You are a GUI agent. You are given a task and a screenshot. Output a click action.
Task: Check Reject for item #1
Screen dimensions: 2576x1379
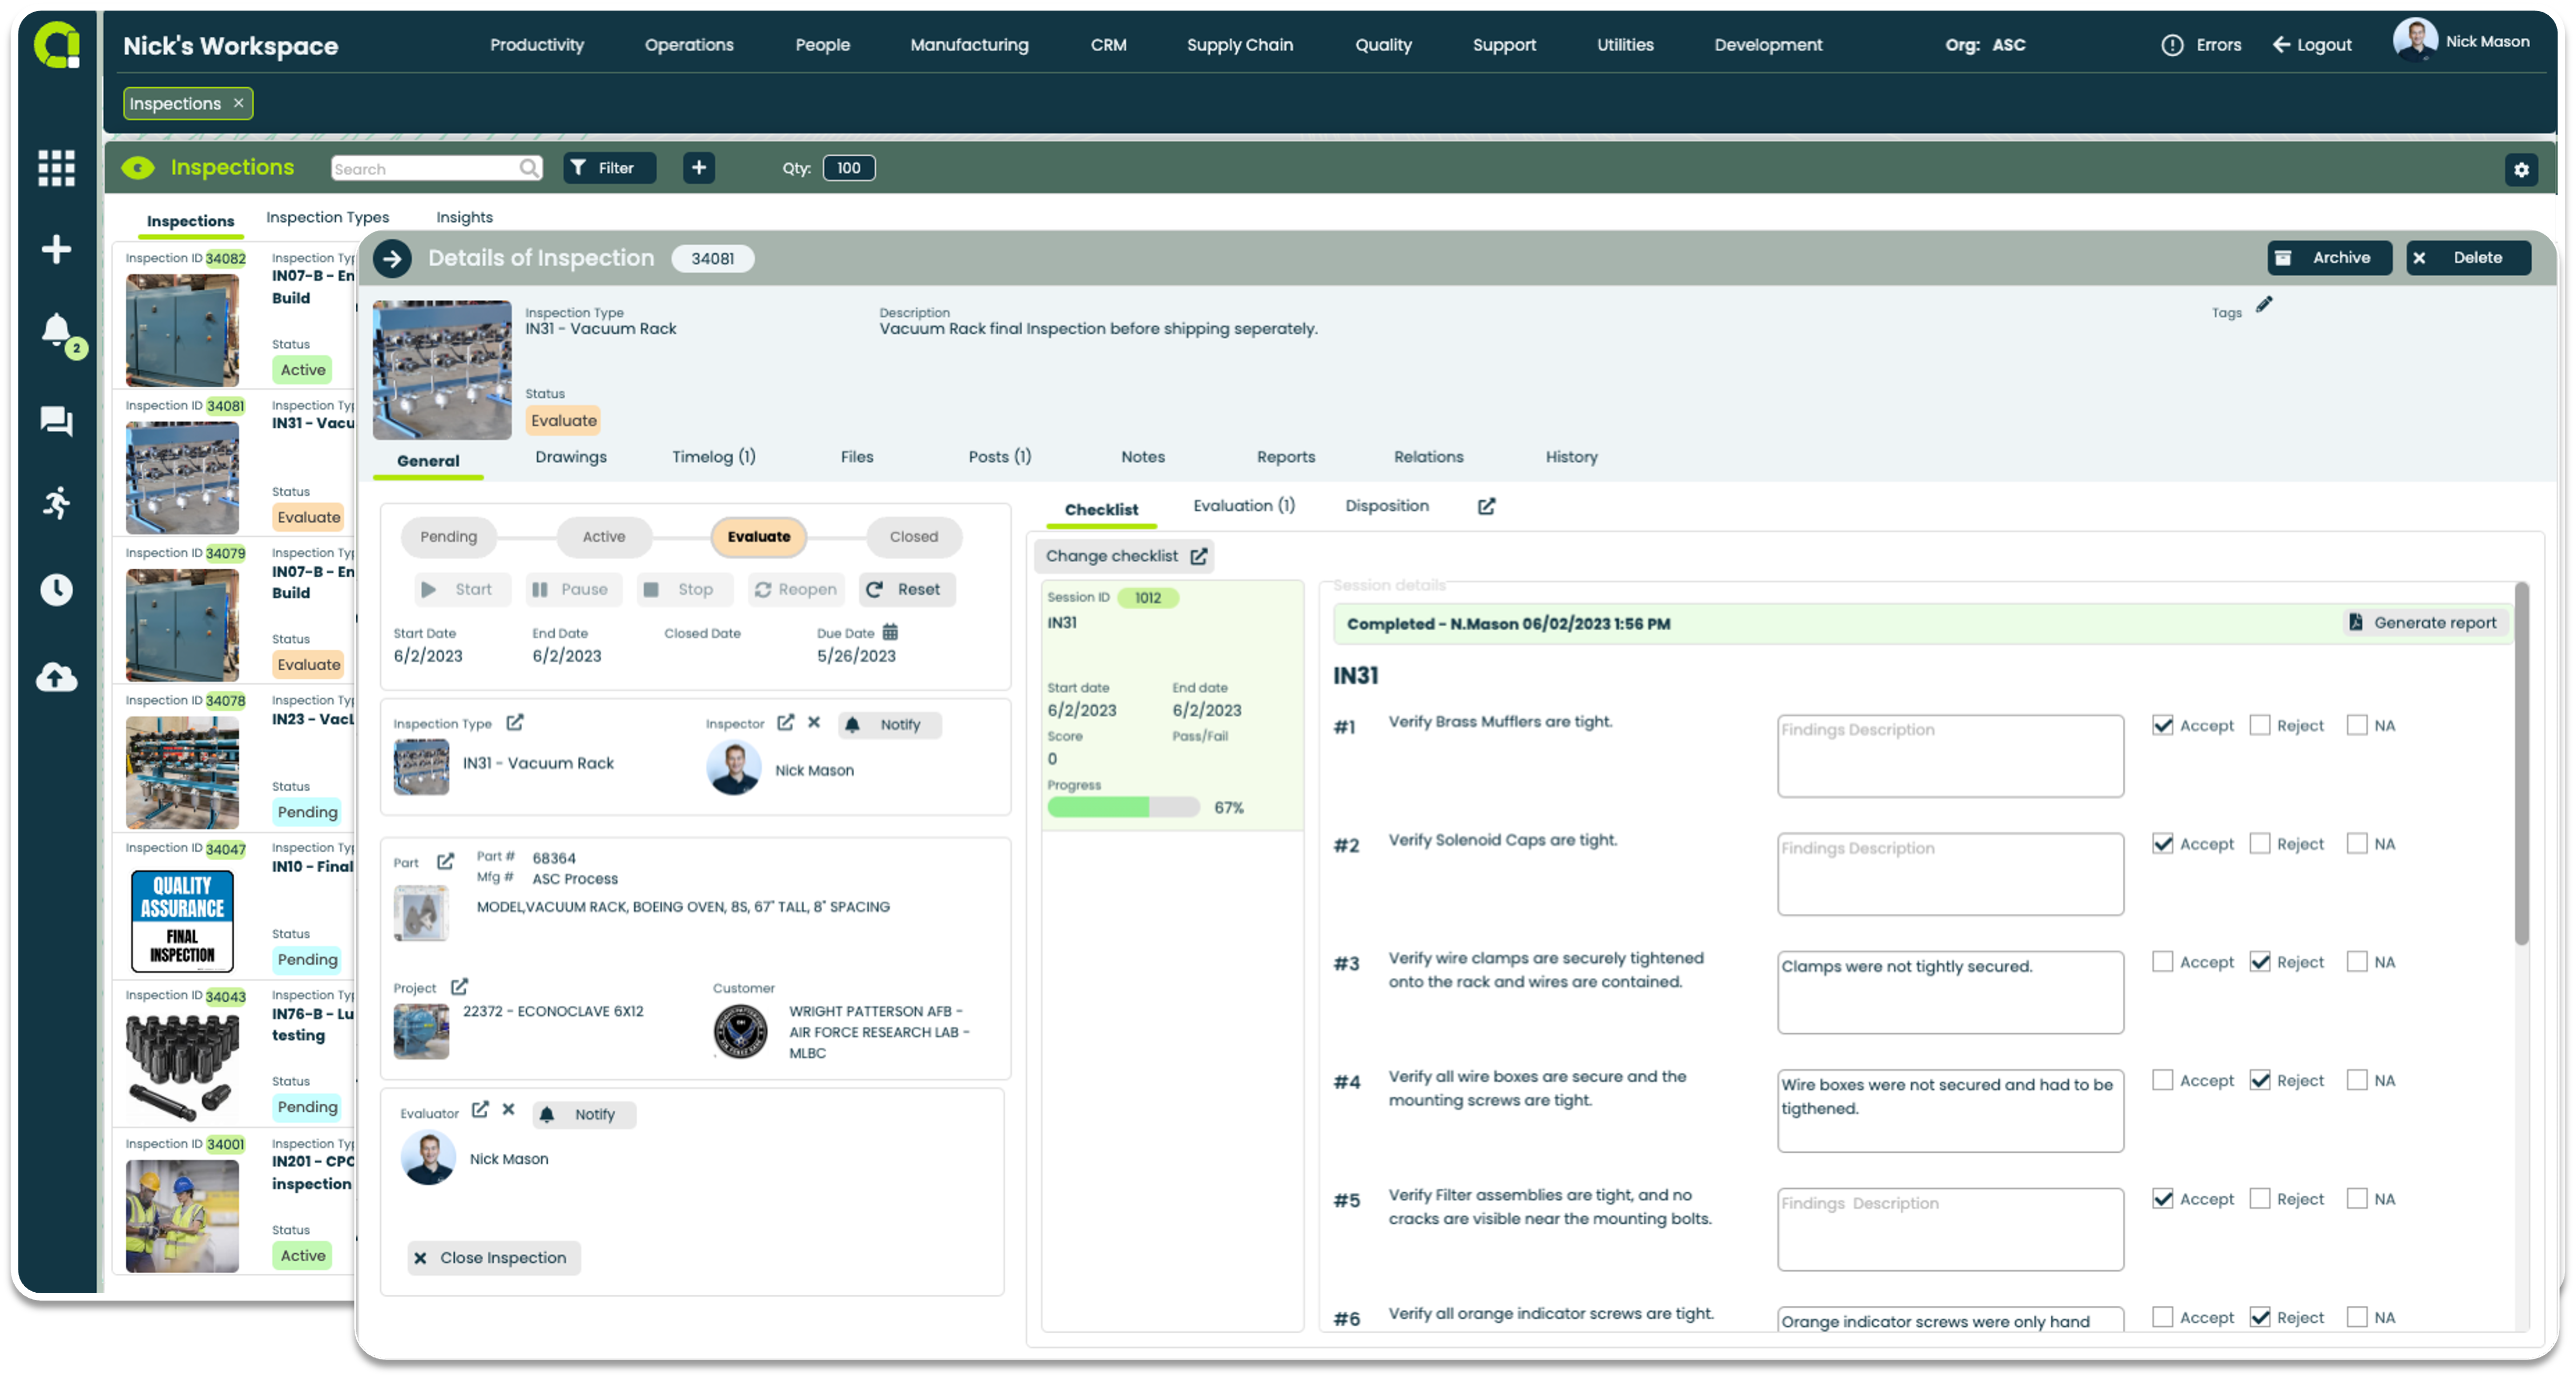click(x=2260, y=726)
